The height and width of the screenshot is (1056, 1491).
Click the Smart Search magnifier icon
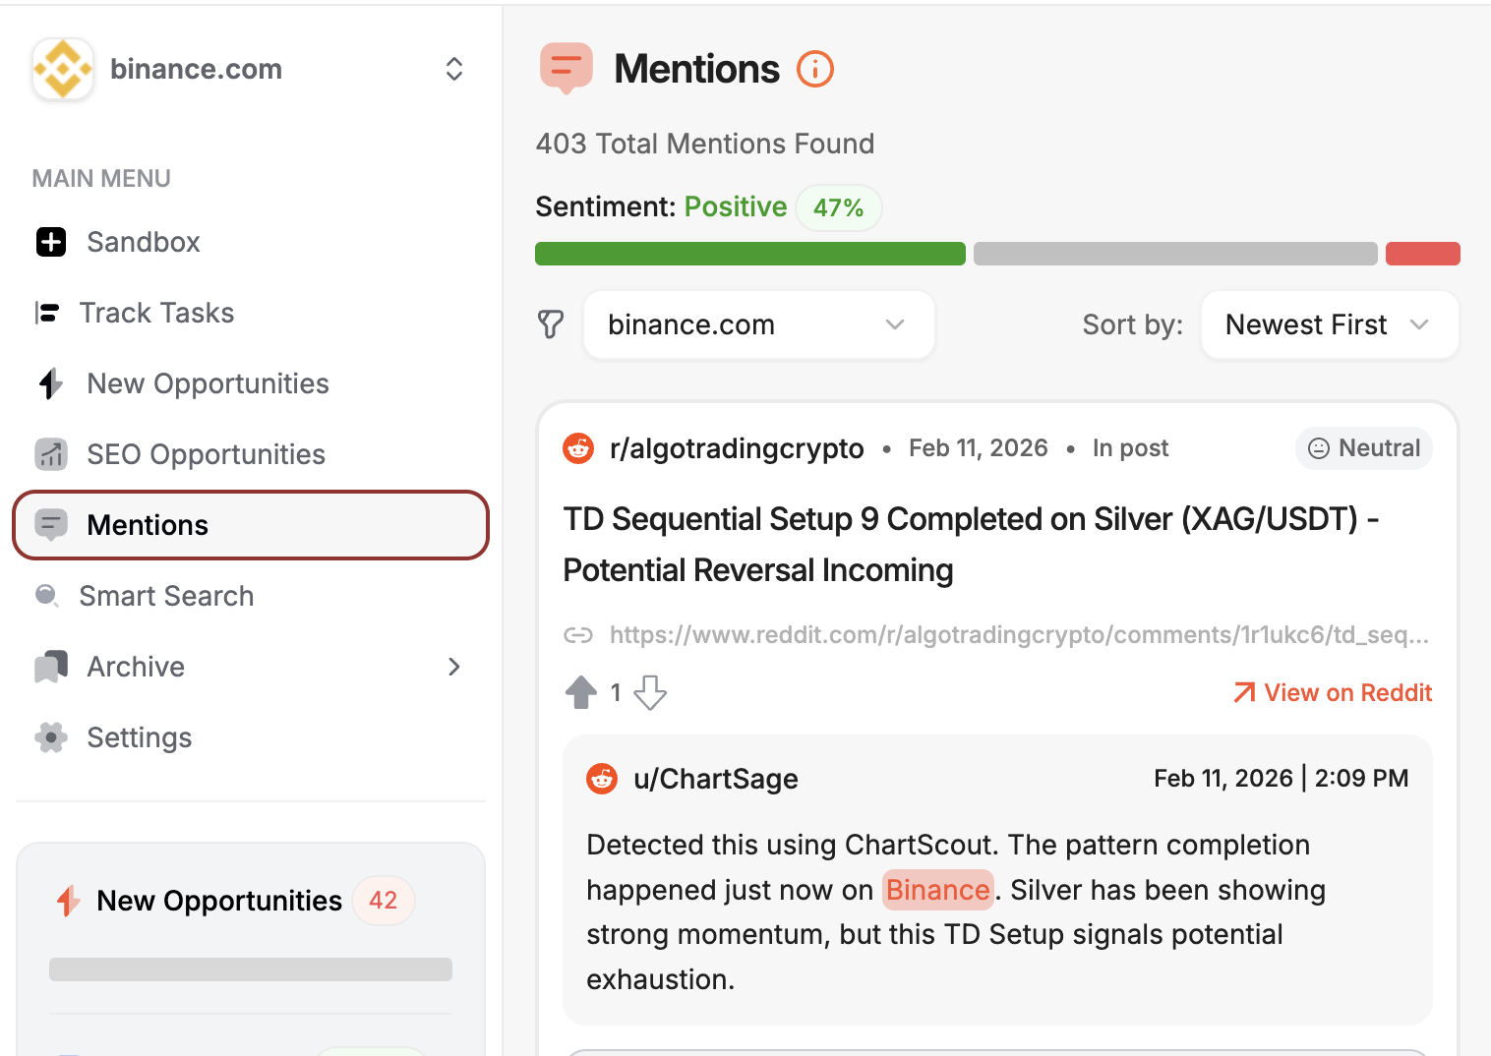[47, 596]
